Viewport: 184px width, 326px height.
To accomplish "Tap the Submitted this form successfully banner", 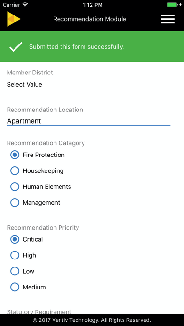I will click(x=92, y=46).
